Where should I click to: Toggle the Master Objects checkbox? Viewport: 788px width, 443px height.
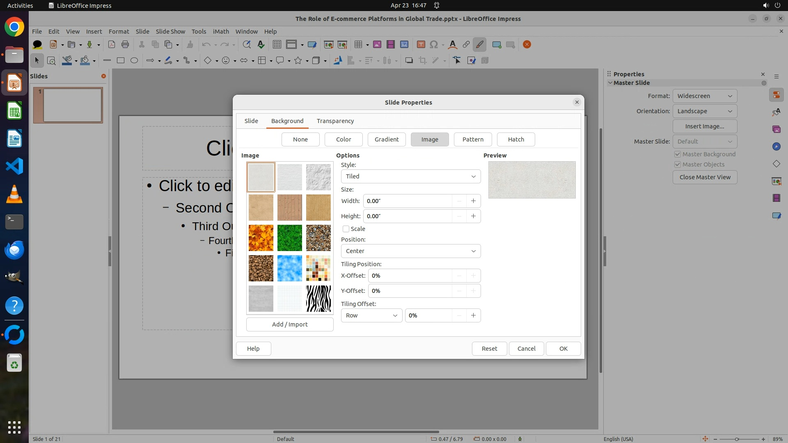678,164
